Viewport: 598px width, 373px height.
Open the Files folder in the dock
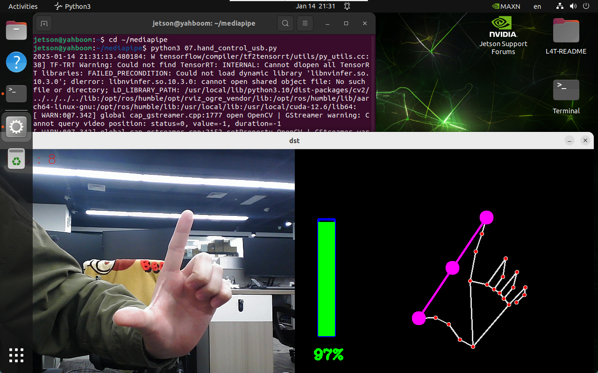pyautogui.click(x=16, y=31)
